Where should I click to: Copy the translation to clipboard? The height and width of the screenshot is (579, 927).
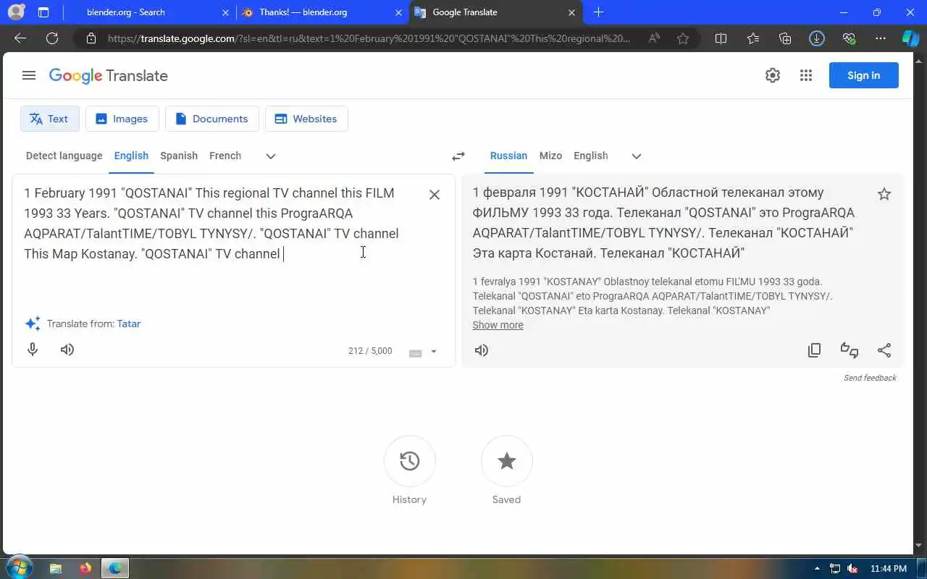pyautogui.click(x=815, y=350)
